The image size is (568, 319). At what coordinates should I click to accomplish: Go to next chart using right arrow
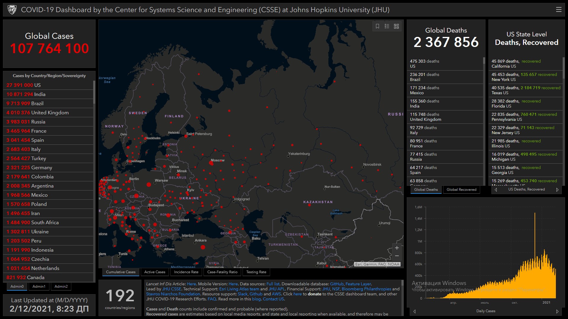557,311
